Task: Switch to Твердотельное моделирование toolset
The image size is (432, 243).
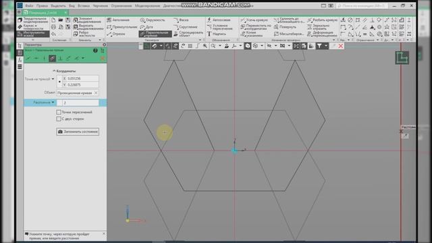Action: click(x=33, y=20)
